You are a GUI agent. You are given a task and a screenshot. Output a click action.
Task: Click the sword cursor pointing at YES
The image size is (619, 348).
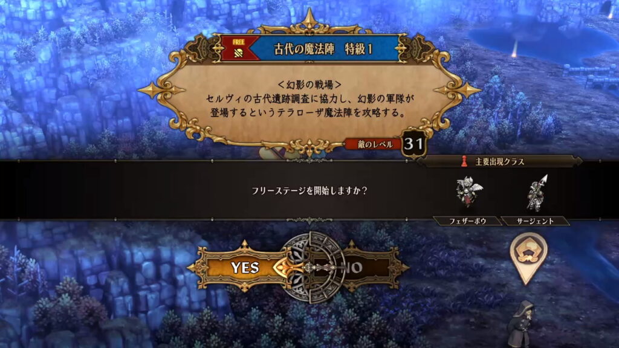click(290, 268)
